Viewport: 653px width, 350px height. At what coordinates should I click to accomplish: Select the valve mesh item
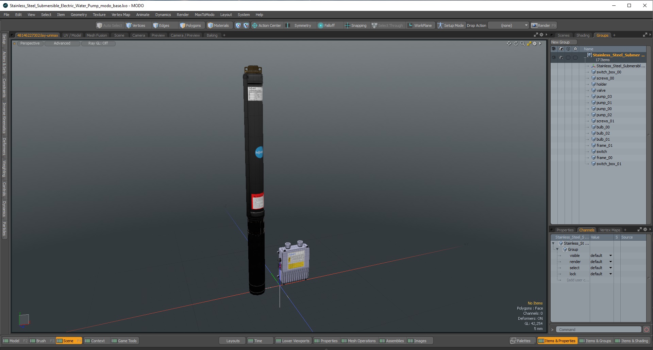601,90
